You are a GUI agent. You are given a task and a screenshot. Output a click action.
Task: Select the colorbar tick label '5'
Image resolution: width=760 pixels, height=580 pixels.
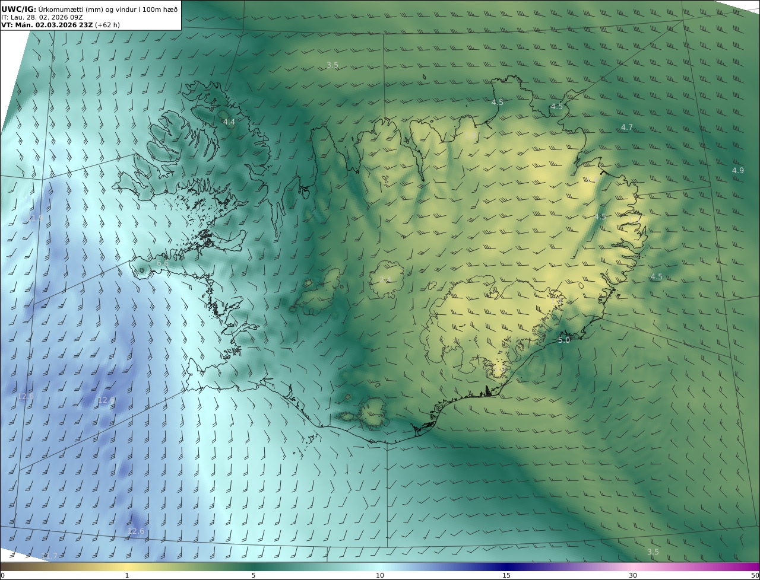[254, 575]
